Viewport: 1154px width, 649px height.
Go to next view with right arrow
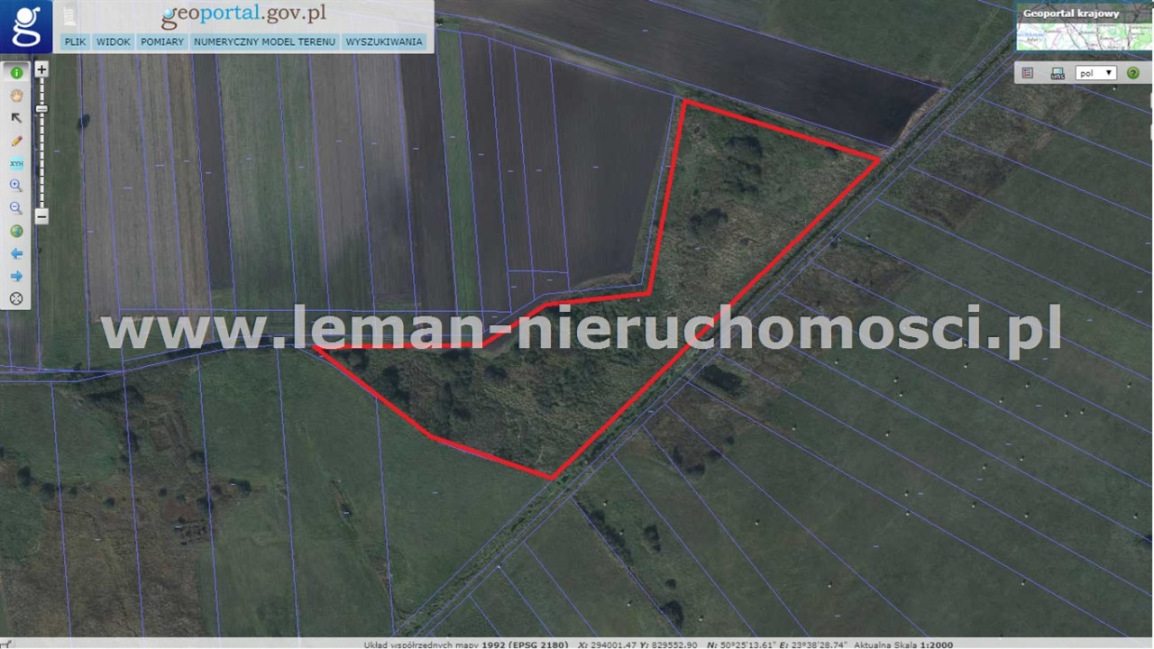[x=16, y=276]
